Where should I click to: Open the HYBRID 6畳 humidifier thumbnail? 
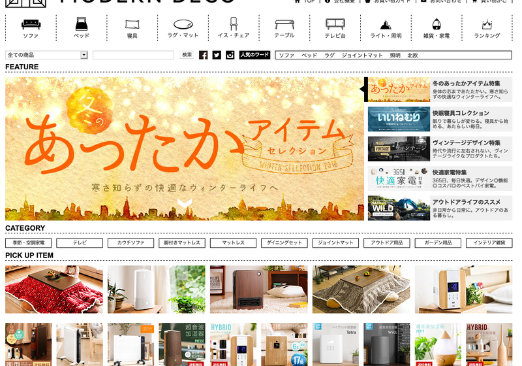[284, 344]
